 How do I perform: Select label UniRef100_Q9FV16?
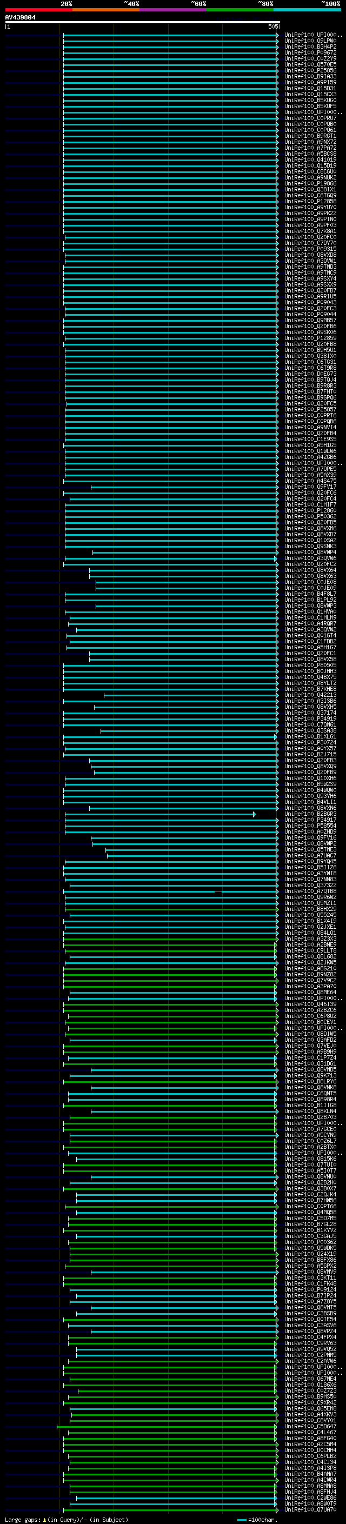[310, 838]
